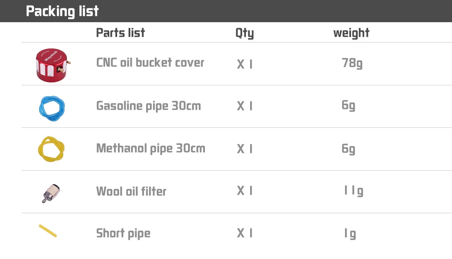Click the weight column heading
Image resolution: width=452 pixels, height=259 pixels.
point(351,33)
